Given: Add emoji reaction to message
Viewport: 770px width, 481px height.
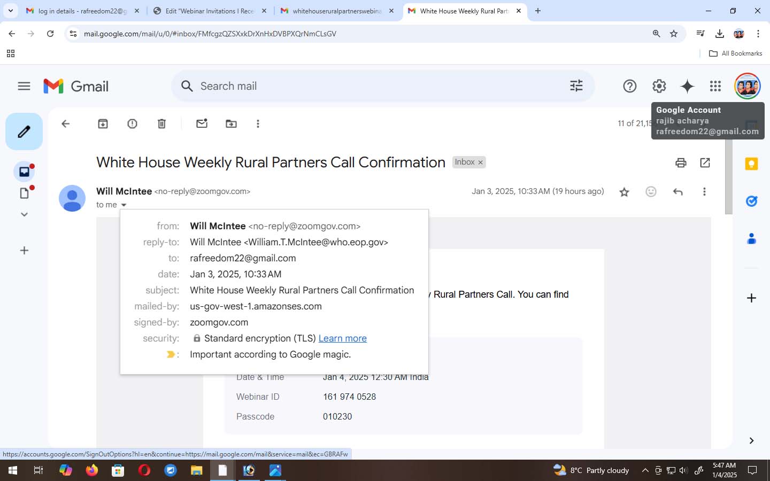Looking at the screenshot, I should point(651,191).
